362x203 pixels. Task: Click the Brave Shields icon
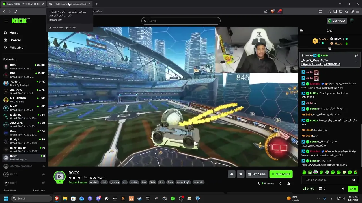(x=273, y=11)
